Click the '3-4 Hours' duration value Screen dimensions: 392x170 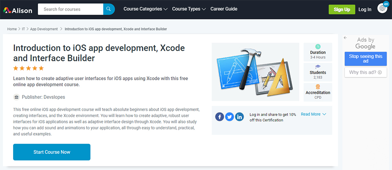pos(318,57)
